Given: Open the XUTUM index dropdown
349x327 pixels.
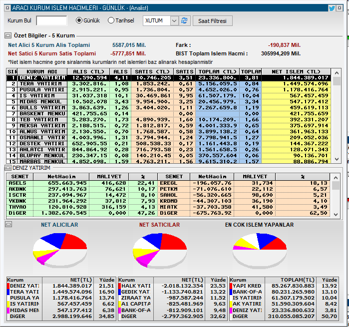Looking at the screenshot, I should coord(174,20).
